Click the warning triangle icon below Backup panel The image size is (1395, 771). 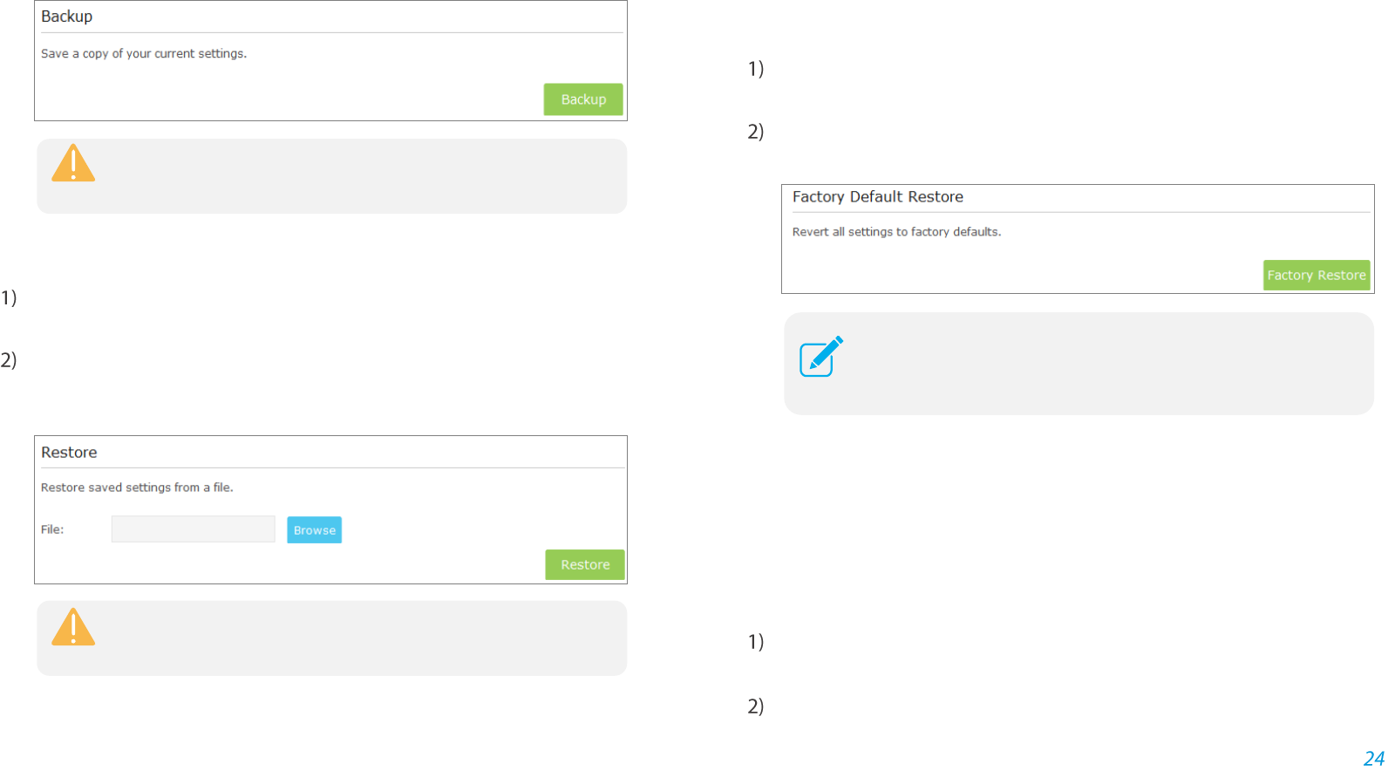click(x=73, y=163)
